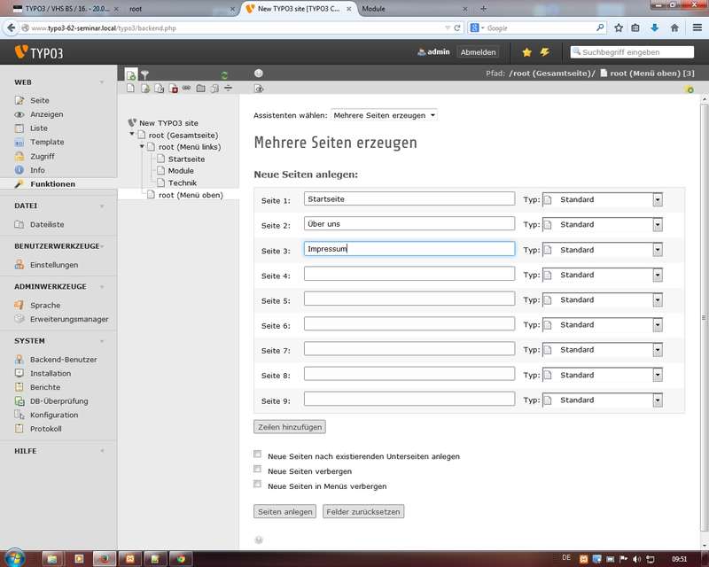
Task: Open the clear cache lightning icon
Action: 544,52
